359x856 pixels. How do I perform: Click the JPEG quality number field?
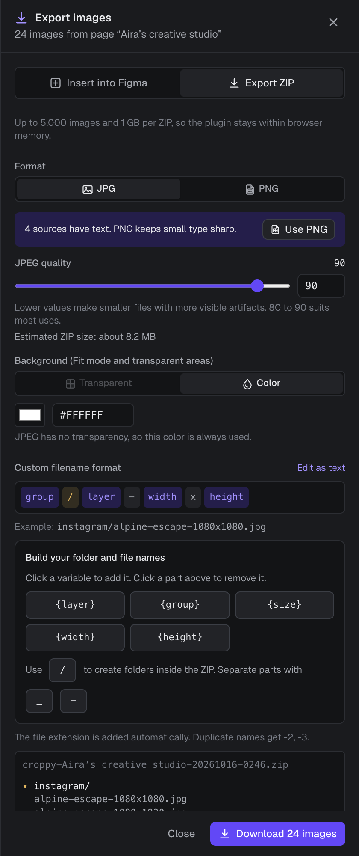click(321, 286)
